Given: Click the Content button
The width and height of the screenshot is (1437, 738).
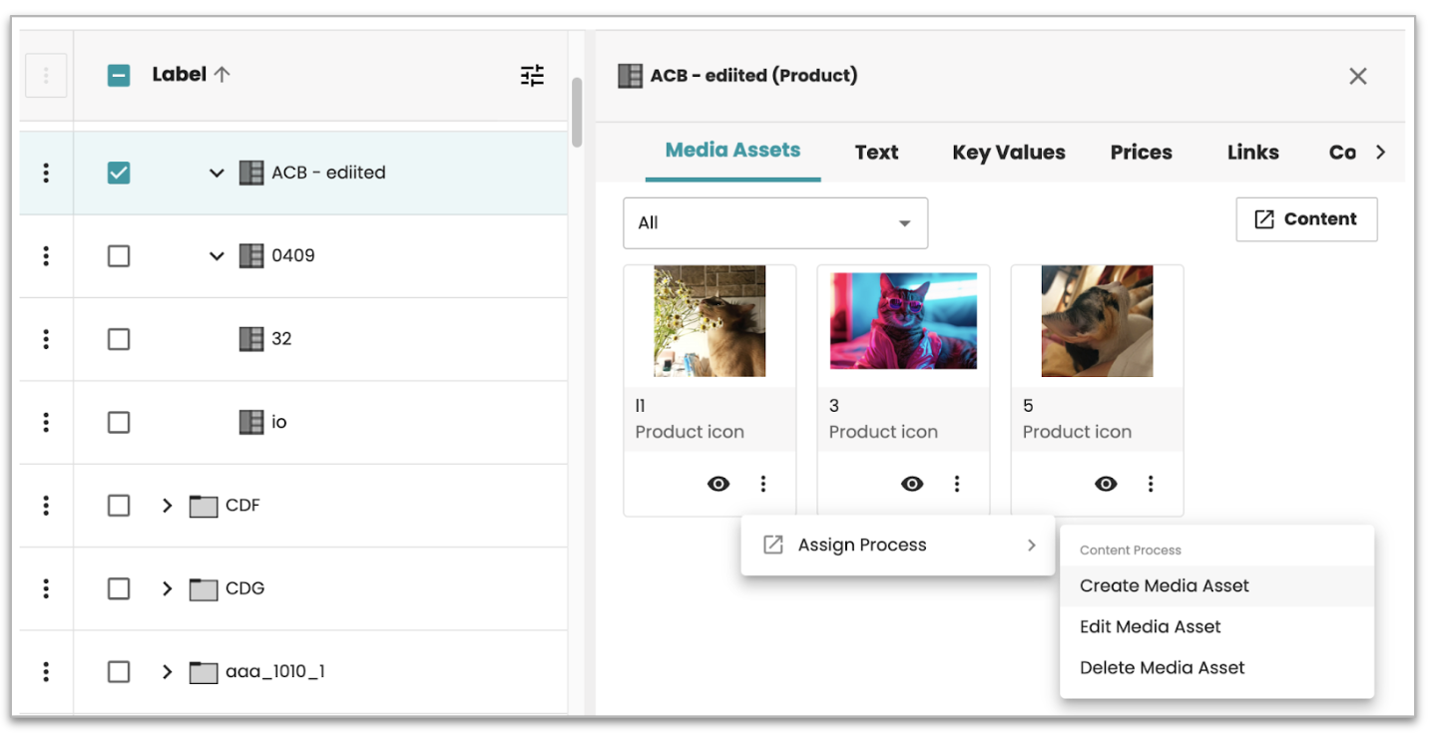Looking at the screenshot, I should coord(1306,219).
